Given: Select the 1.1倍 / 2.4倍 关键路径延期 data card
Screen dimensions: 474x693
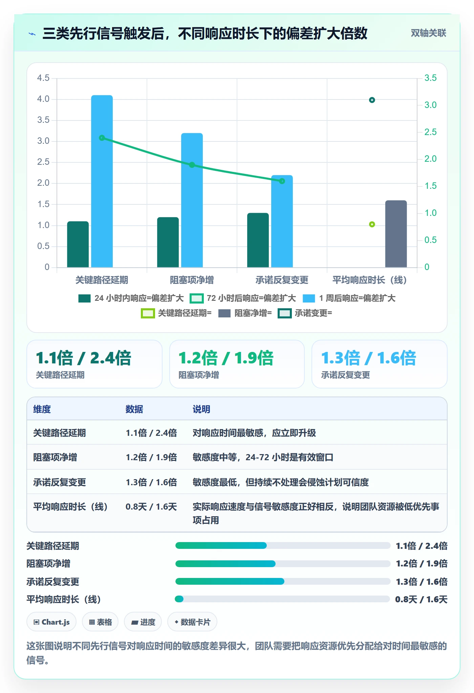Looking at the screenshot, I should click(94, 364).
